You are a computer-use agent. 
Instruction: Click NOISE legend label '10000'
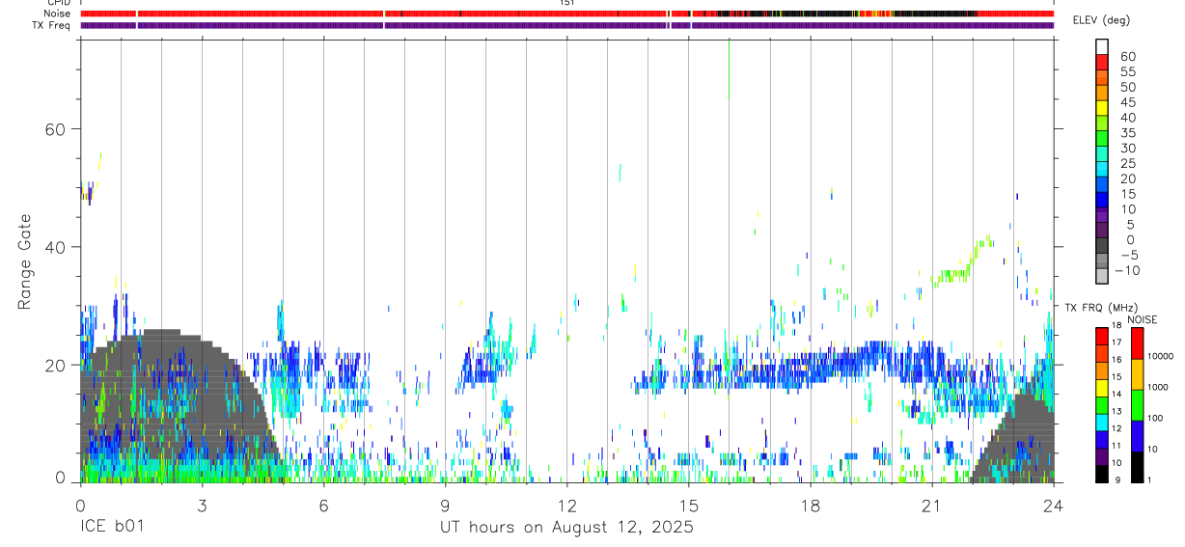click(1160, 357)
